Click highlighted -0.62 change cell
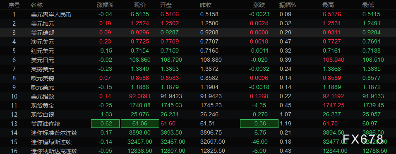Screen dimensions: 396x154 [x=105, y=123]
